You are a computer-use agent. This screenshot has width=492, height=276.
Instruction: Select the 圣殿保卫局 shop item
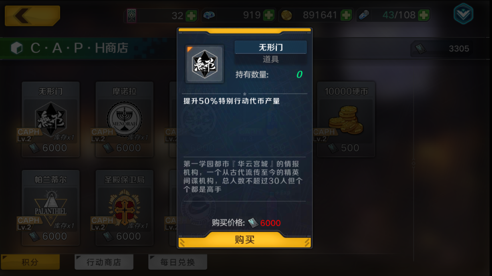[124, 208]
